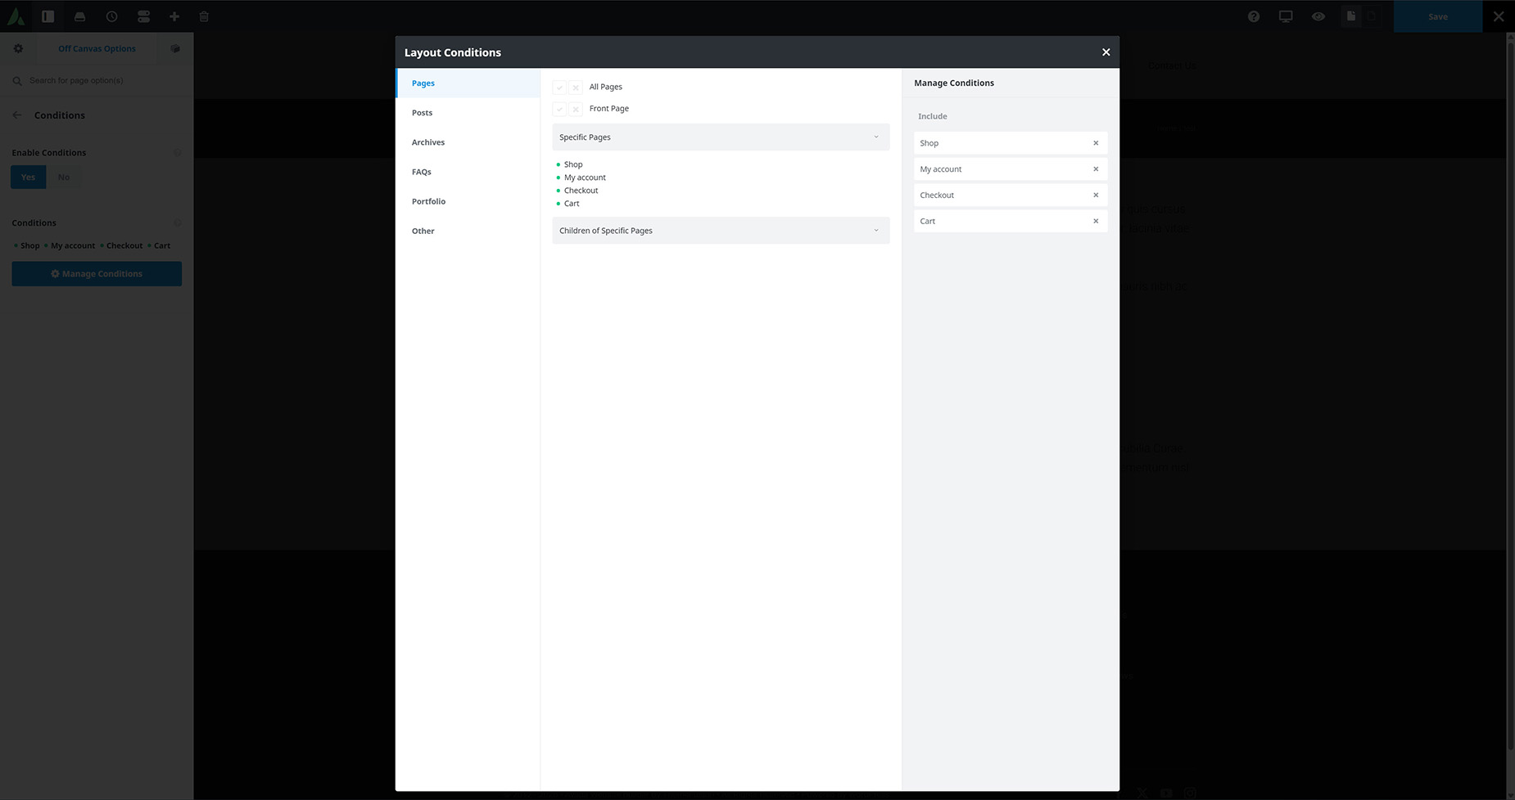Remove Shop from included conditions
The height and width of the screenshot is (800, 1515).
pos(1096,143)
